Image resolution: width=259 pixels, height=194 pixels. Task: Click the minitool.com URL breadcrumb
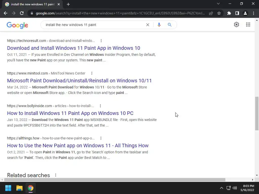pos(46,73)
